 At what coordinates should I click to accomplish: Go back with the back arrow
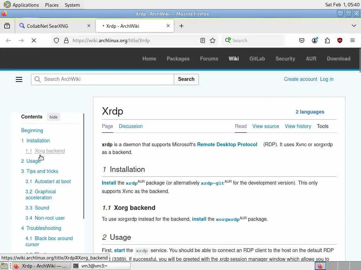pyautogui.click(x=8, y=41)
